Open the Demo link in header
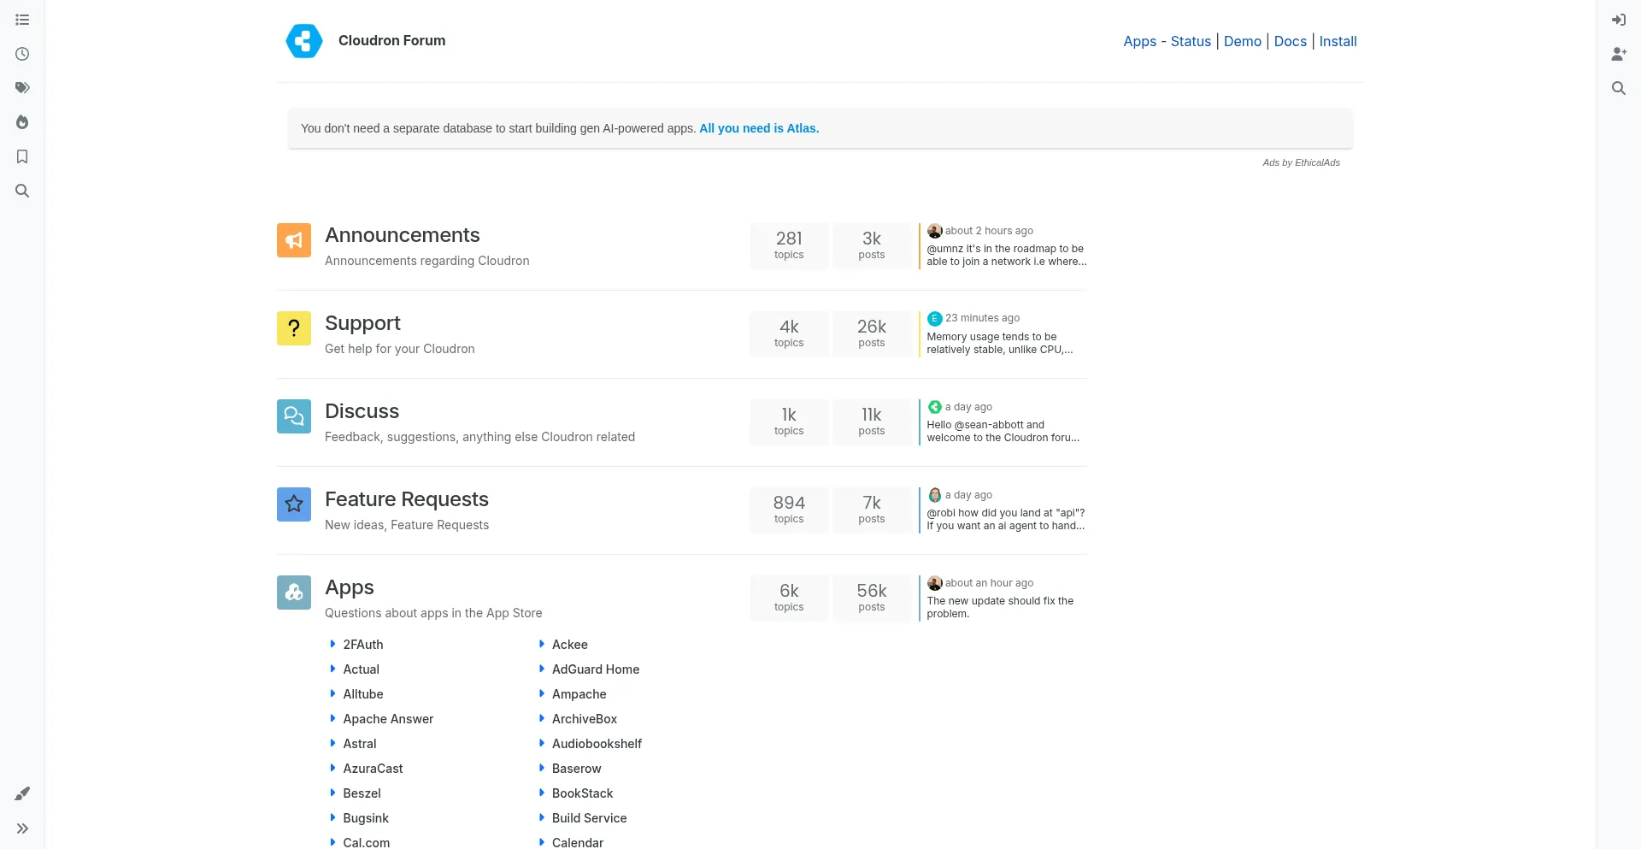The image size is (1641, 849). coord(1242,41)
